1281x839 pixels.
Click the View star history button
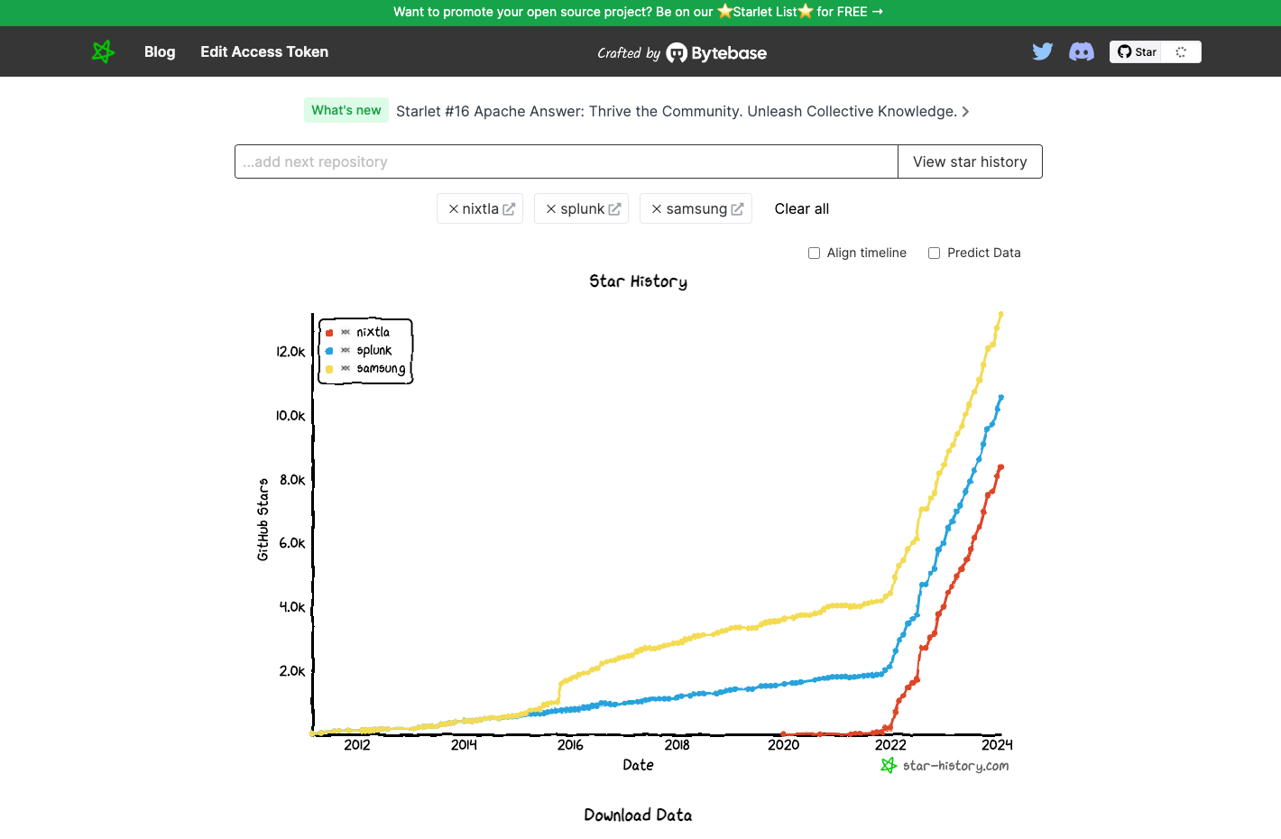tap(970, 161)
